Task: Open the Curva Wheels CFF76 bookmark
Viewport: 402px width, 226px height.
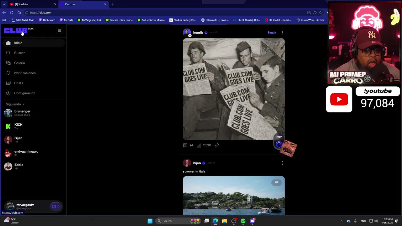Action: pos(310,20)
